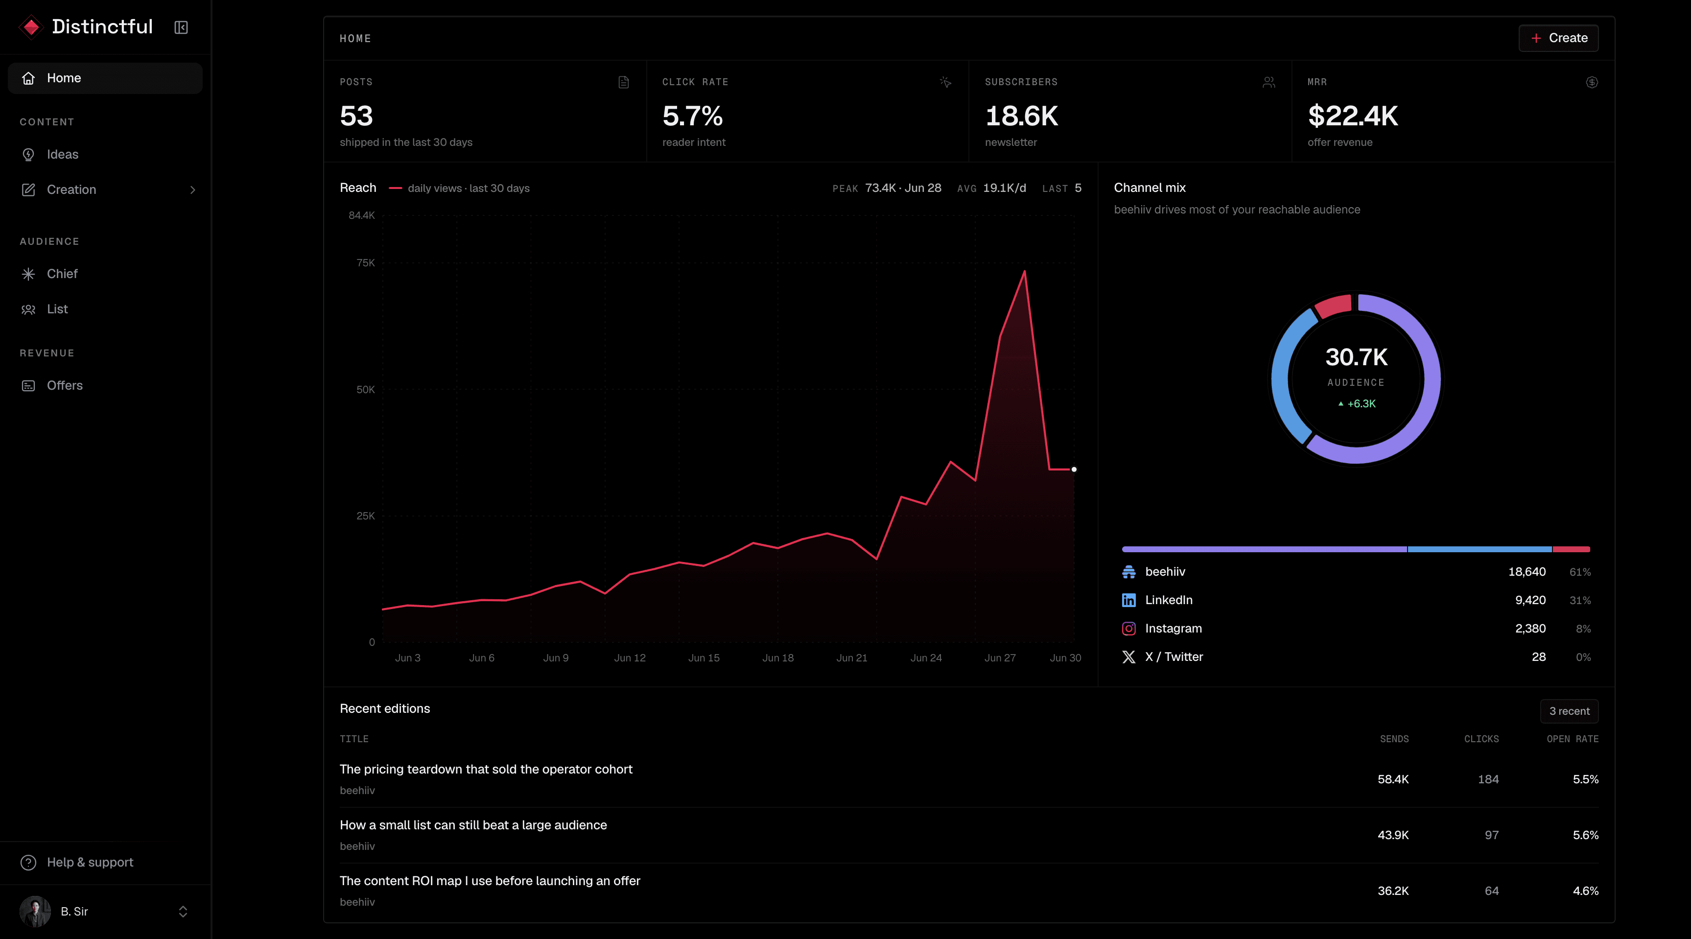Click the Posts document icon
Screen dimensions: 1691x939
[624, 82]
